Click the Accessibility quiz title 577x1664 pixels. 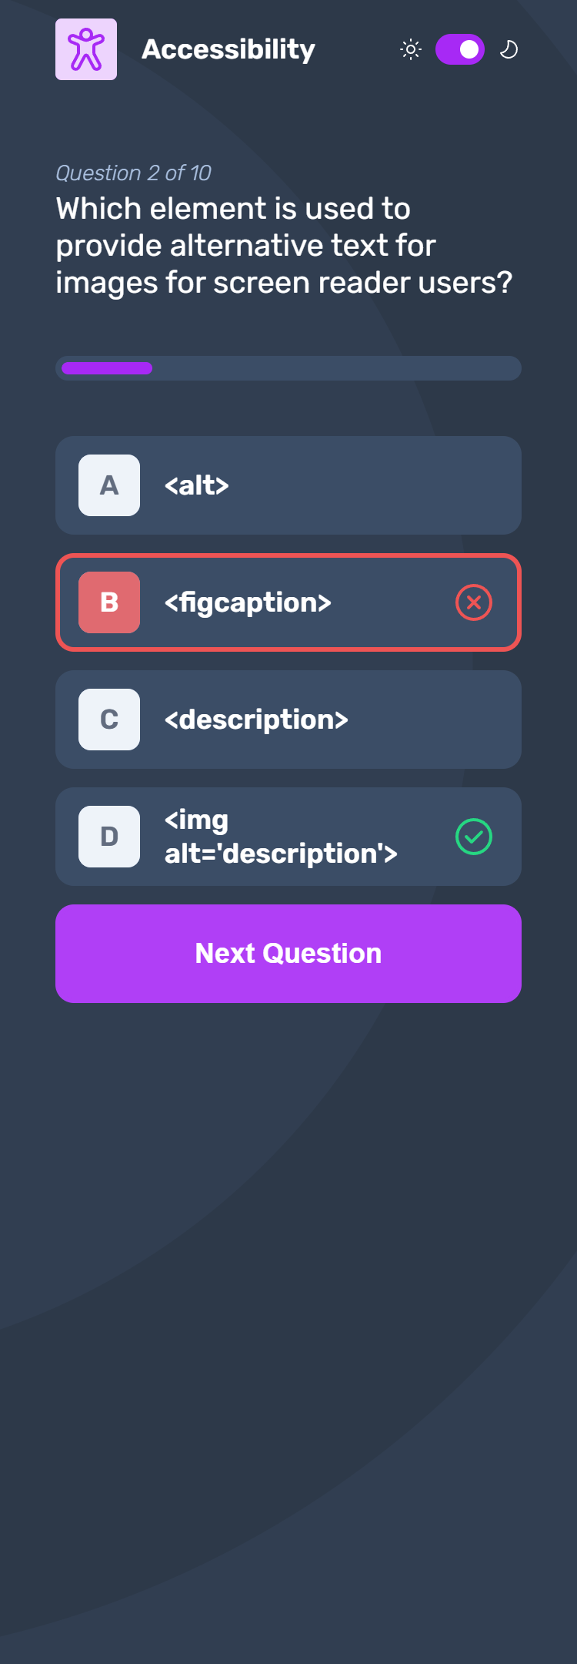pyautogui.click(x=228, y=50)
